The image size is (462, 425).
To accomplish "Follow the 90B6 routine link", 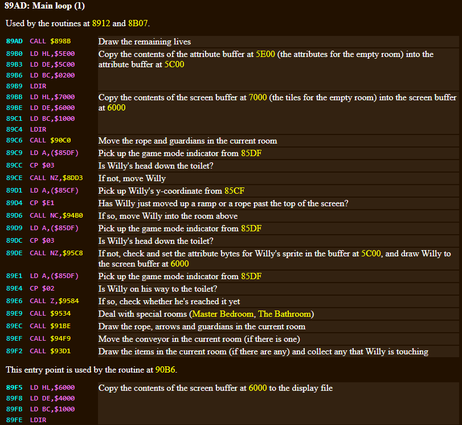I will click(165, 370).
